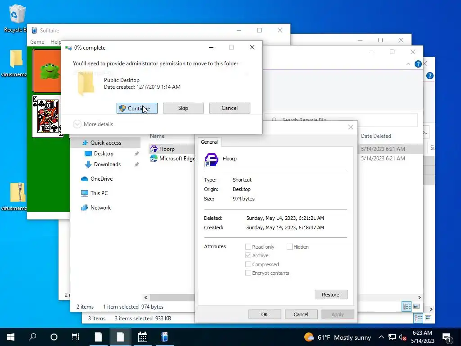
Task: Confirm properties dialog with OK
Action: click(x=265, y=314)
